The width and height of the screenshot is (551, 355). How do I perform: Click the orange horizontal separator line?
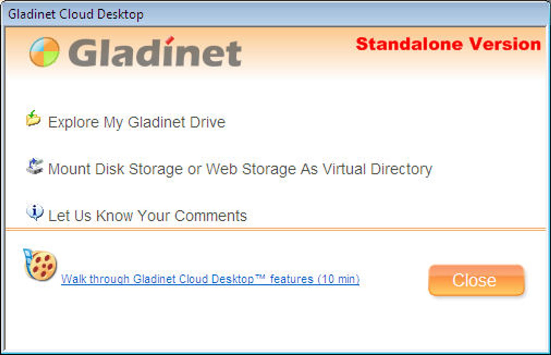(x=275, y=229)
